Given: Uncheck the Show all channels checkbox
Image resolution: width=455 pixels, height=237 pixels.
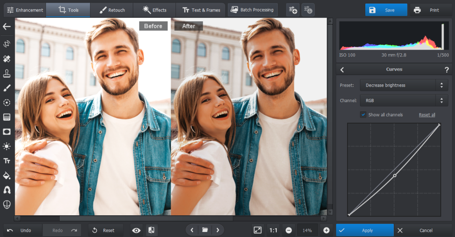Looking at the screenshot, I should coord(363,115).
